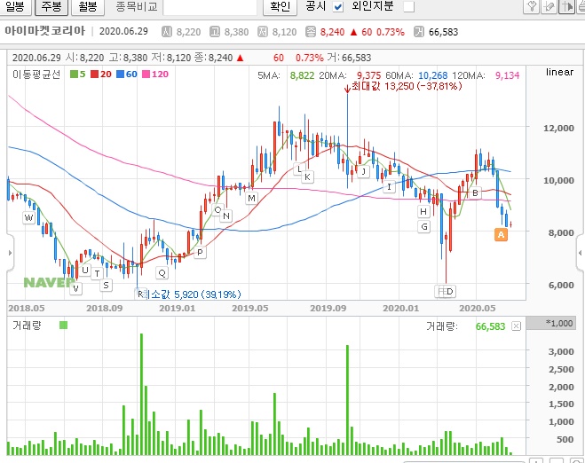Click the 고 high price icon

pyautogui.click(x=215, y=32)
